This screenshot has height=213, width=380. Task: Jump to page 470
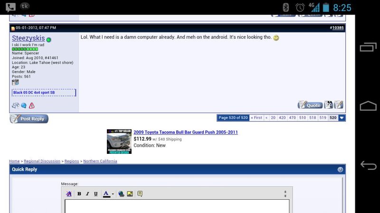(x=292, y=117)
